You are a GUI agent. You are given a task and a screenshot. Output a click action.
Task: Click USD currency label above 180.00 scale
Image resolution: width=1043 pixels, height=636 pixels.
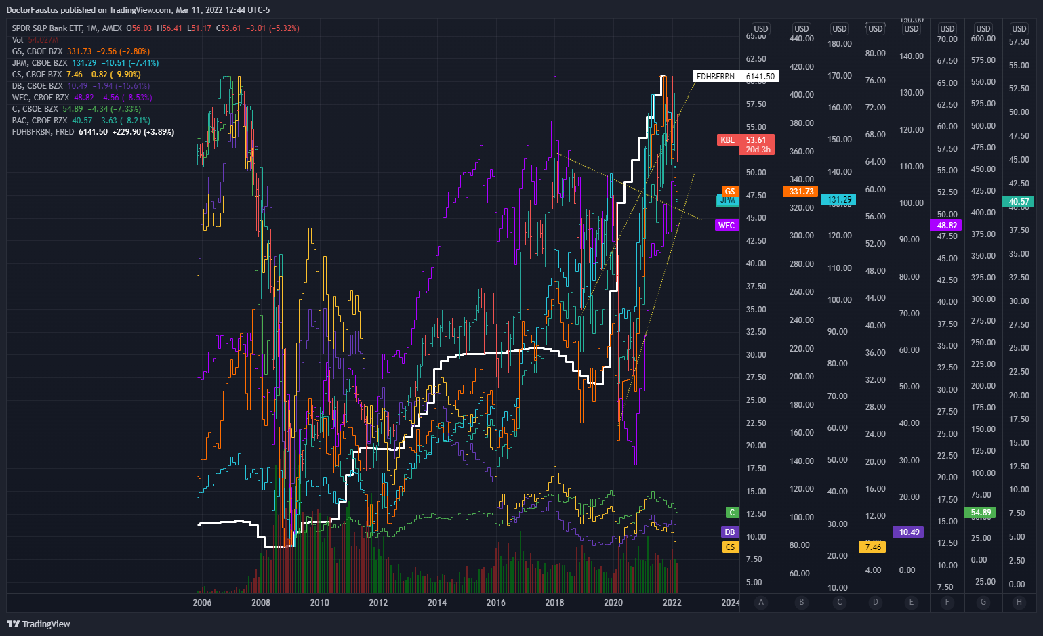[x=840, y=29]
